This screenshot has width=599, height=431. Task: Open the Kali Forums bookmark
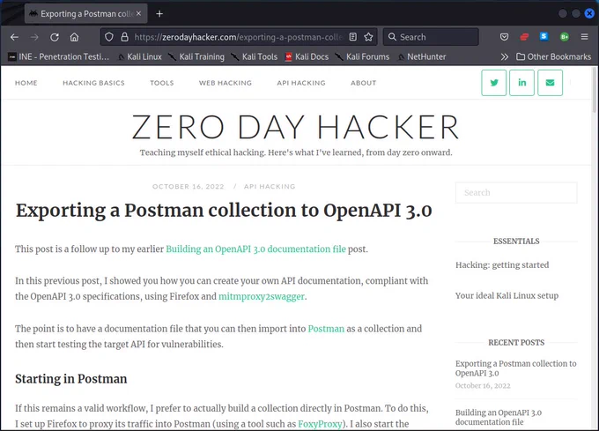(363, 57)
